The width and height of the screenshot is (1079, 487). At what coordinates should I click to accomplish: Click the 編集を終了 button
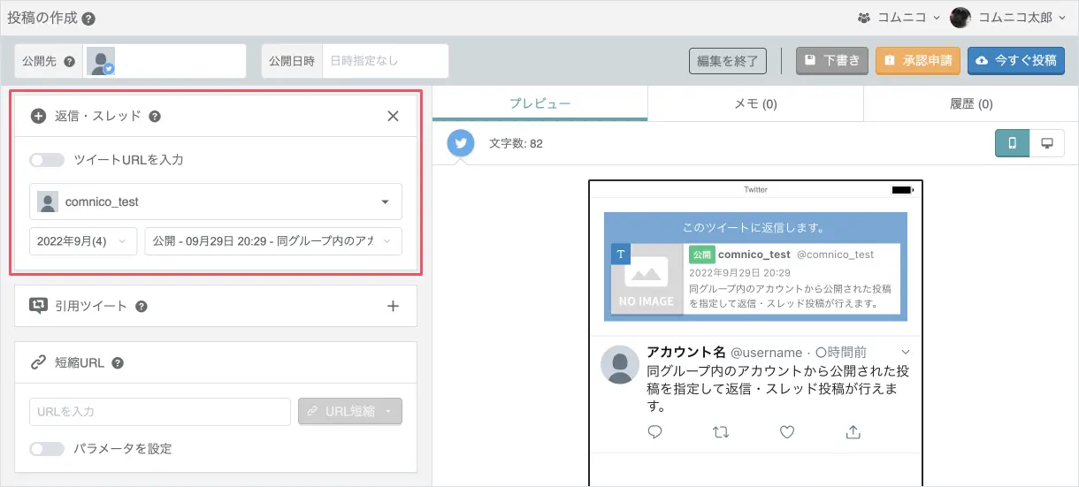point(728,61)
